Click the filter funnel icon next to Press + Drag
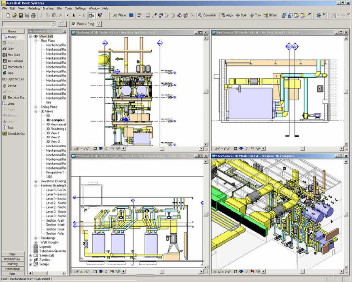Image resolution: width=352 pixels, height=282 pixels. point(99,23)
